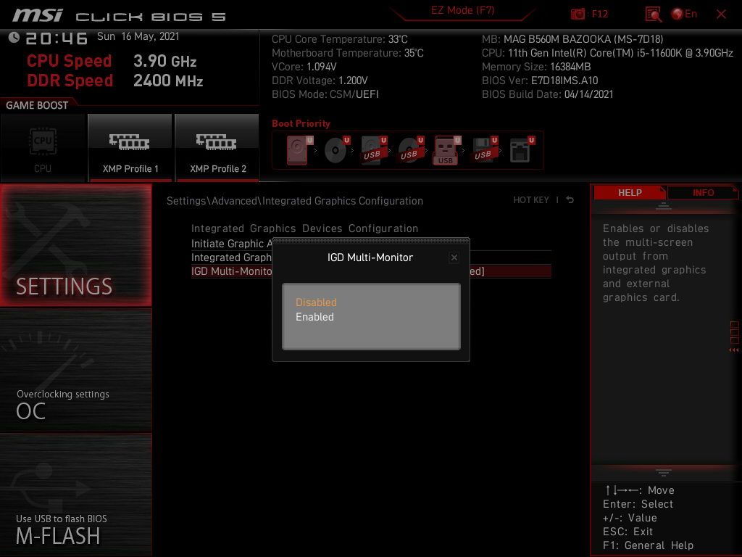This screenshot has height=557, width=742.
Task: Open the OC overclocking settings section
Action: (x=75, y=371)
